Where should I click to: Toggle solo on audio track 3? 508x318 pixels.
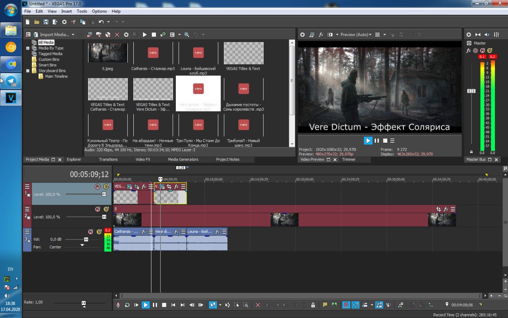click(99, 232)
